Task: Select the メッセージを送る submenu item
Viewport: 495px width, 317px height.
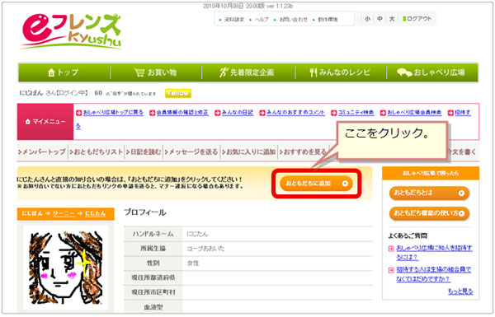Action: [x=191, y=152]
